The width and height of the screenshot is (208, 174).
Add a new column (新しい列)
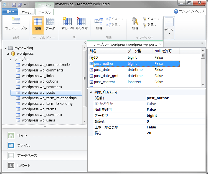[67, 24]
